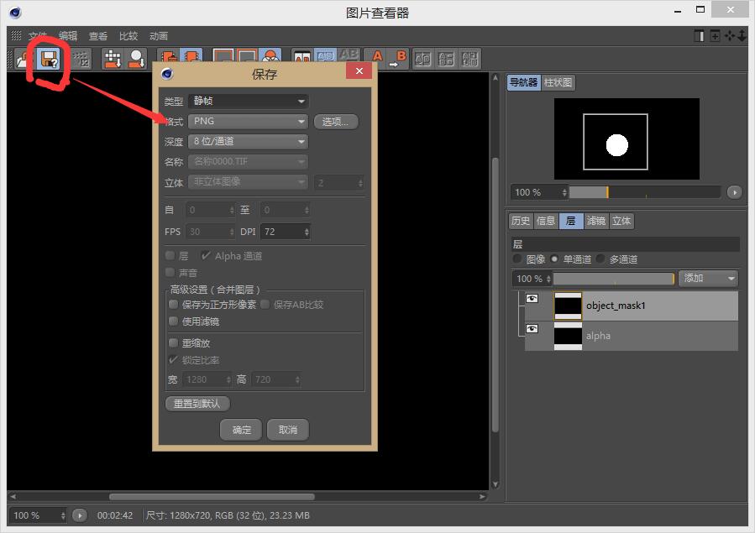Open the 动画 menu
The width and height of the screenshot is (755, 533).
(159, 35)
